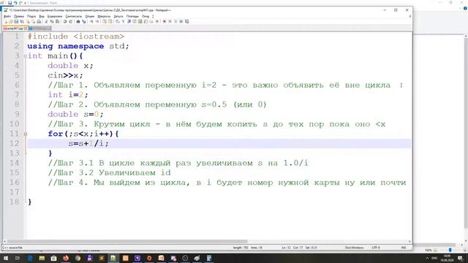Click the horizontal scrollbar left arrow
The width and height of the screenshot is (468, 263).
[4, 242]
